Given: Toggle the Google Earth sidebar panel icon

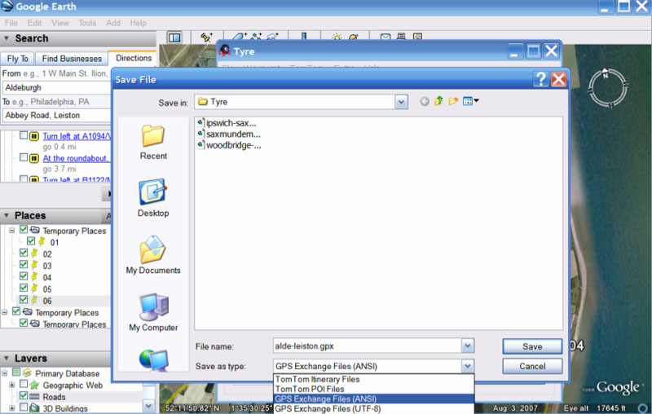Looking at the screenshot, I should 174,37.
